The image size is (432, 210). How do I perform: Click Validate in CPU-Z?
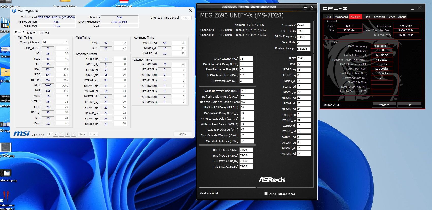click(384, 105)
